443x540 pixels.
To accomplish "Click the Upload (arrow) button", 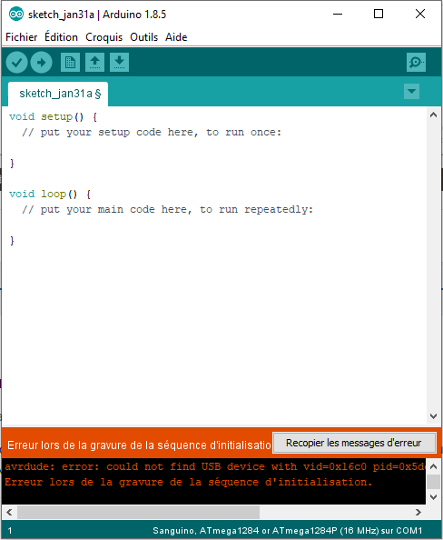I will [x=41, y=63].
